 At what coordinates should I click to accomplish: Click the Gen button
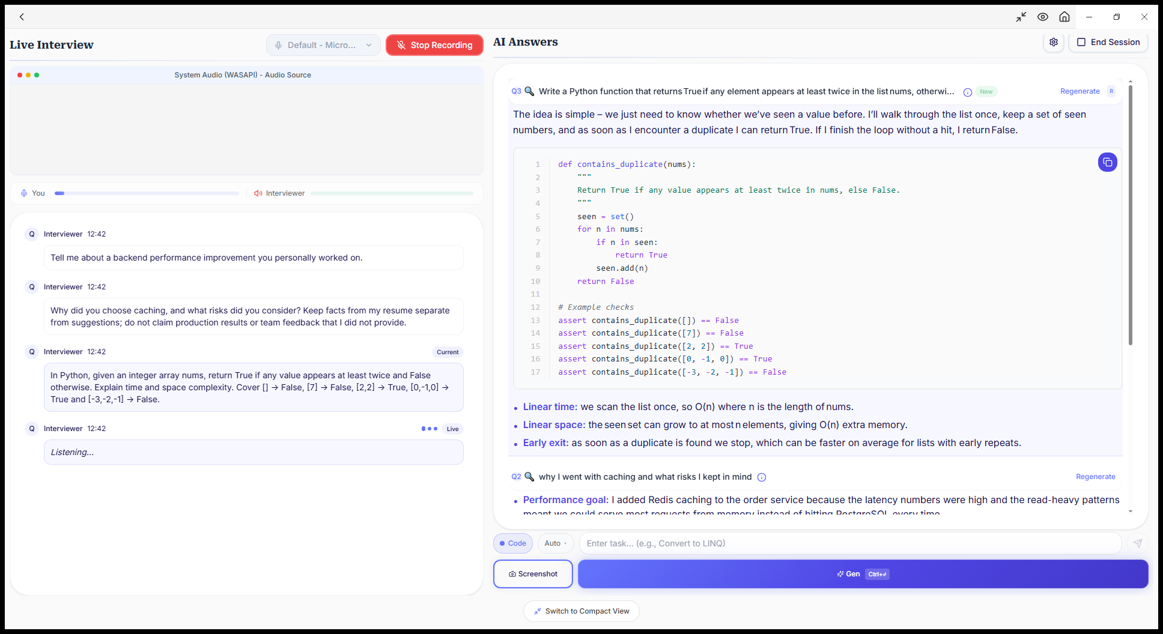click(863, 574)
